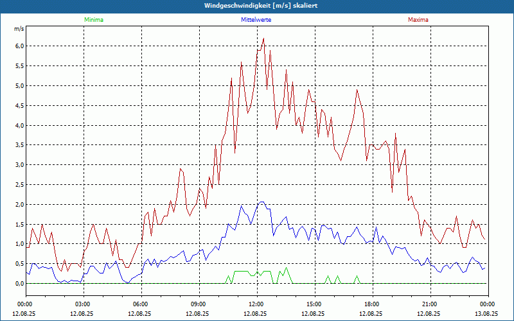Click the 0,0 y-axis value label
The image size is (514, 321).
pos(19,284)
